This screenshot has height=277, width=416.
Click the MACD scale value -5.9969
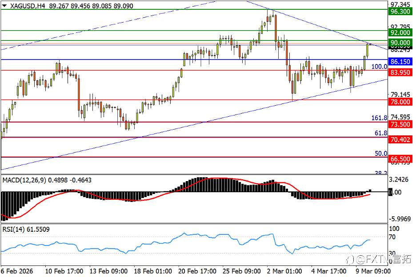pos(400,219)
